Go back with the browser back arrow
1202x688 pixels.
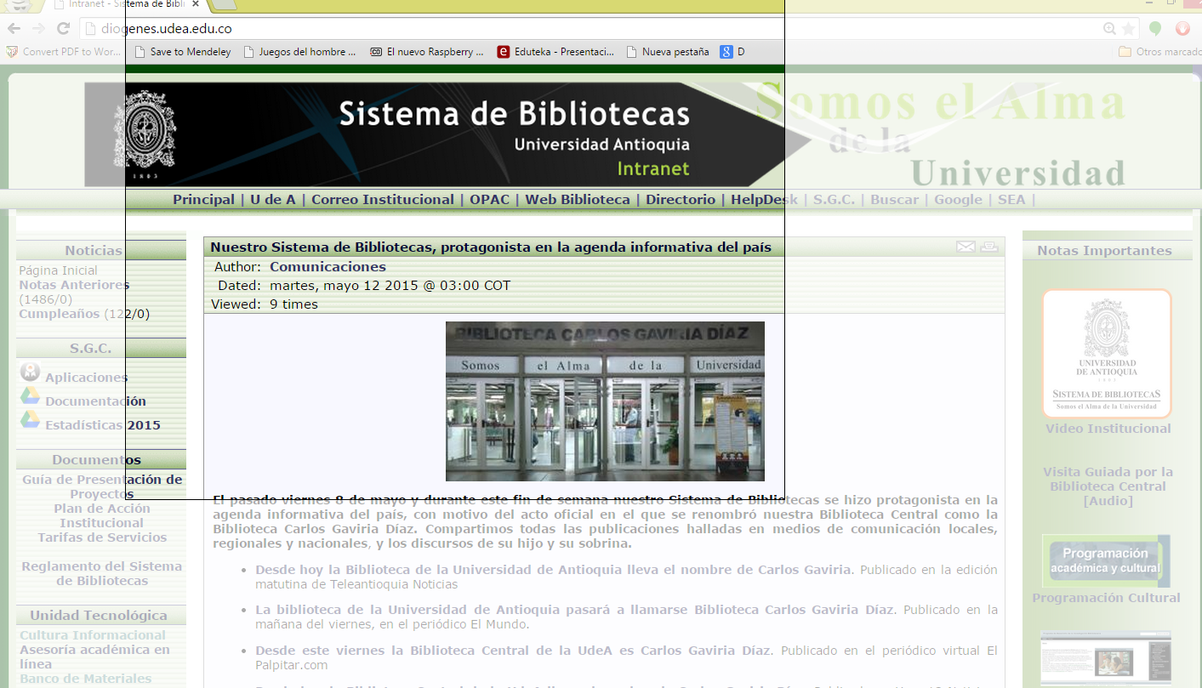click(14, 28)
